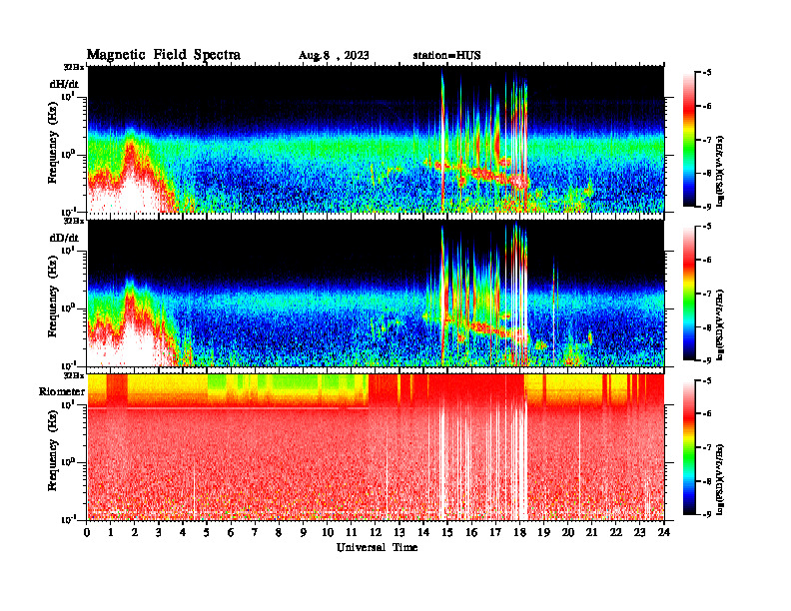Click the "station=HUS" label

coord(446,55)
